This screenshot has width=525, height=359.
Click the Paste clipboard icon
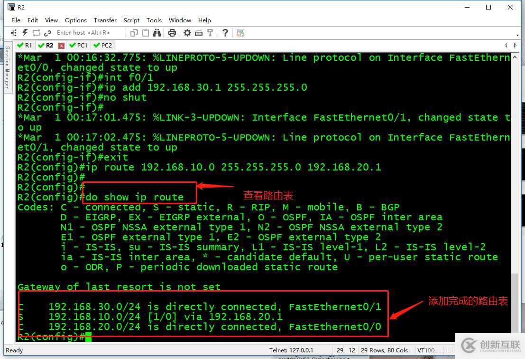(x=146, y=33)
